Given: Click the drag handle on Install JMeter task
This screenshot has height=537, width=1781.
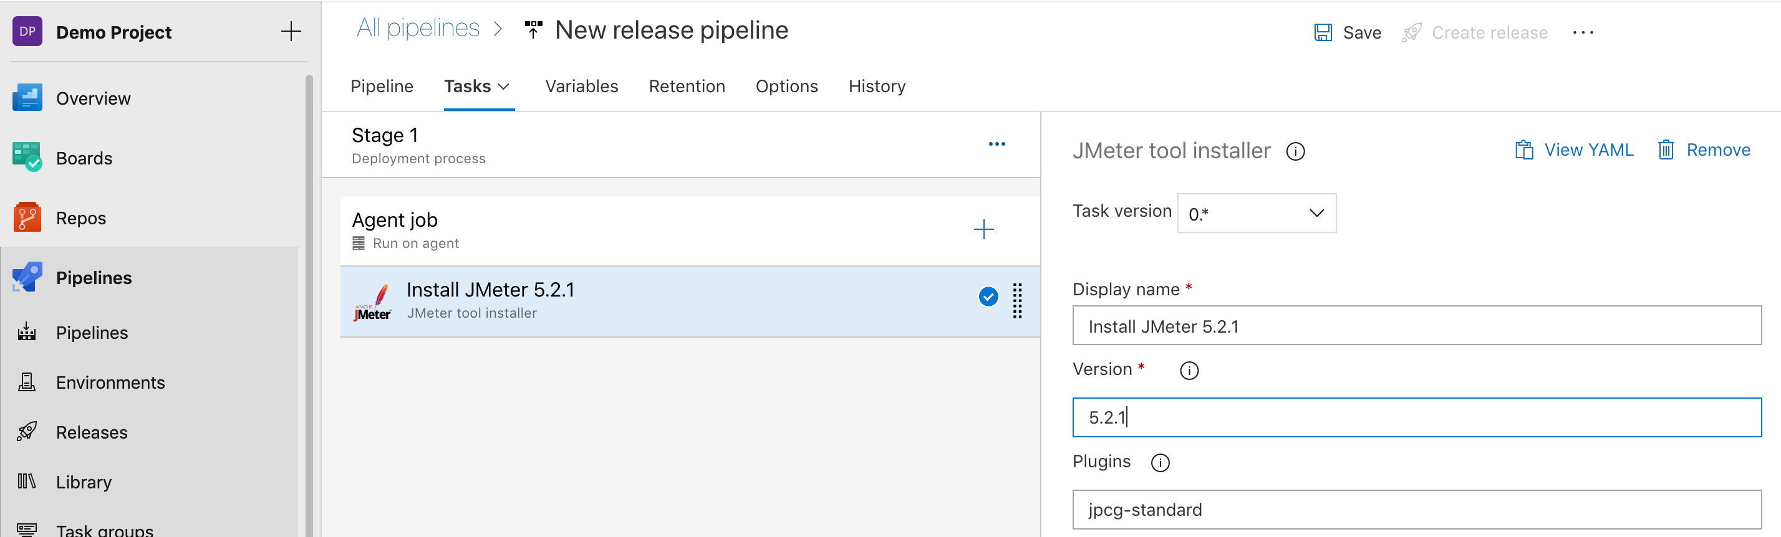Looking at the screenshot, I should (x=1017, y=301).
